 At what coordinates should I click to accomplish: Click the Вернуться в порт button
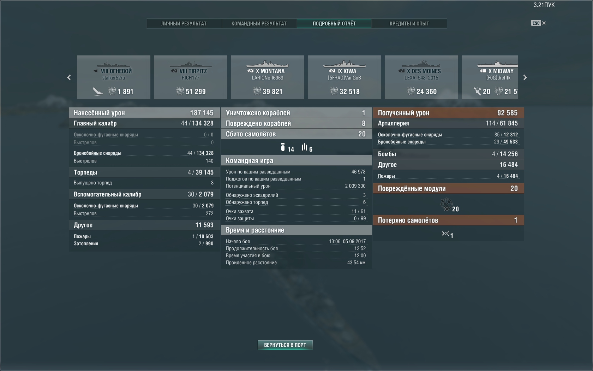tap(285, 345)
